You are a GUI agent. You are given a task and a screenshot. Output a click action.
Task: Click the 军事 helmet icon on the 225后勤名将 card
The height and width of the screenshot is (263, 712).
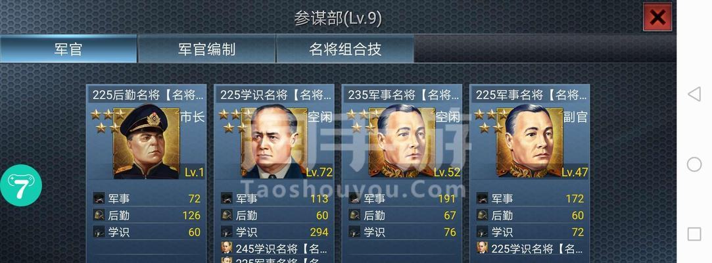point(99,199)
